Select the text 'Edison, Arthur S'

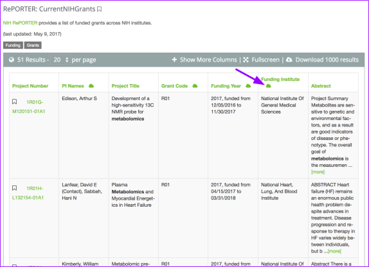click(x=79, y=98)
